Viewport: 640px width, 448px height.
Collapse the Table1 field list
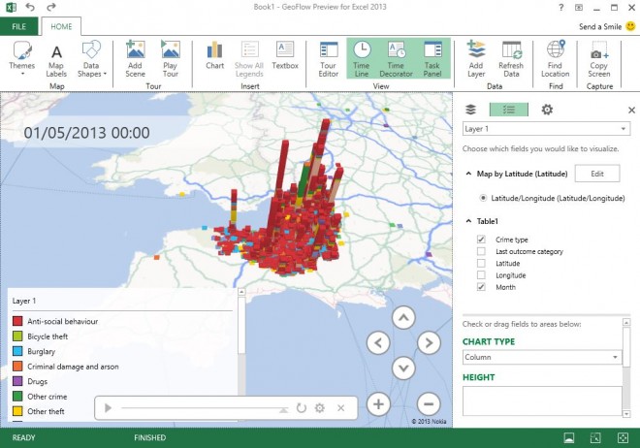468,221
